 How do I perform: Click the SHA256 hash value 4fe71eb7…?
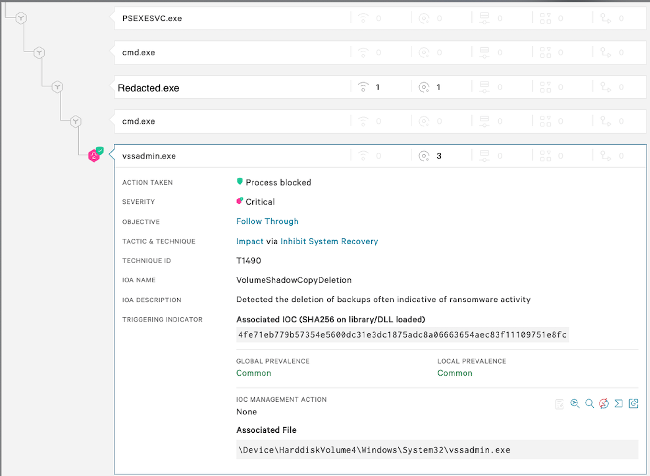click(x=402, y=335)
